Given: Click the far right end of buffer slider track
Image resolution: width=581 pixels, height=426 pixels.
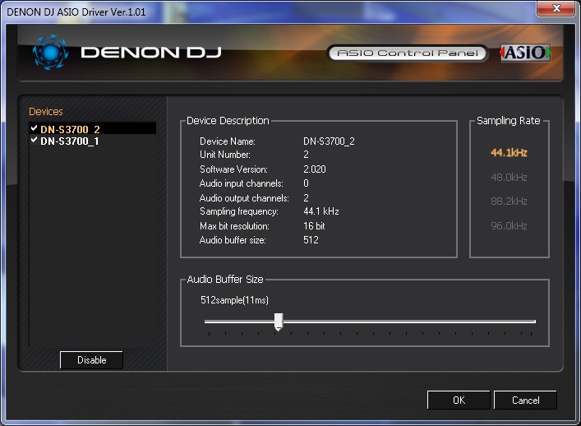Looking at the screenshot, I should pos(533,322).
